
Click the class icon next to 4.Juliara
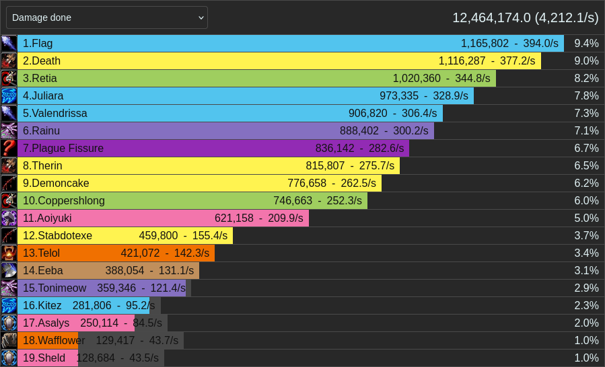(9, 95)
